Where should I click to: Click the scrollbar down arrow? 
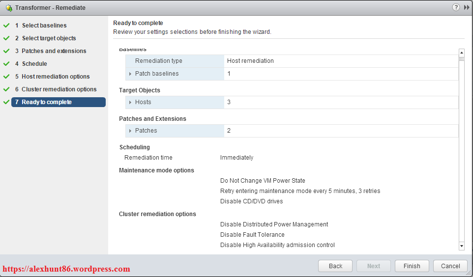click(x=461, y=246)
